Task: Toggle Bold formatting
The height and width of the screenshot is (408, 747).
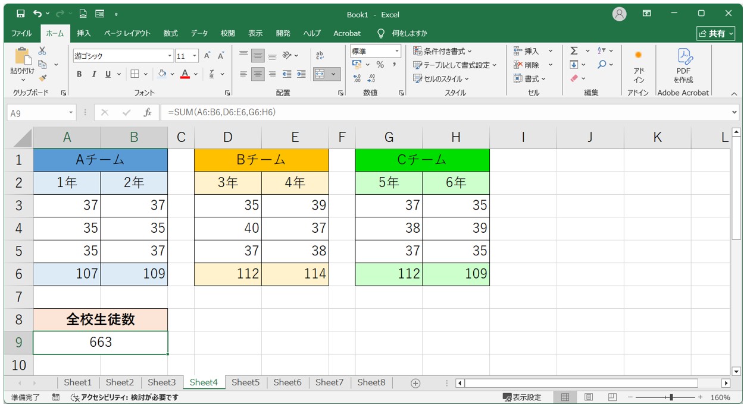Action: [x=79, y=74]
